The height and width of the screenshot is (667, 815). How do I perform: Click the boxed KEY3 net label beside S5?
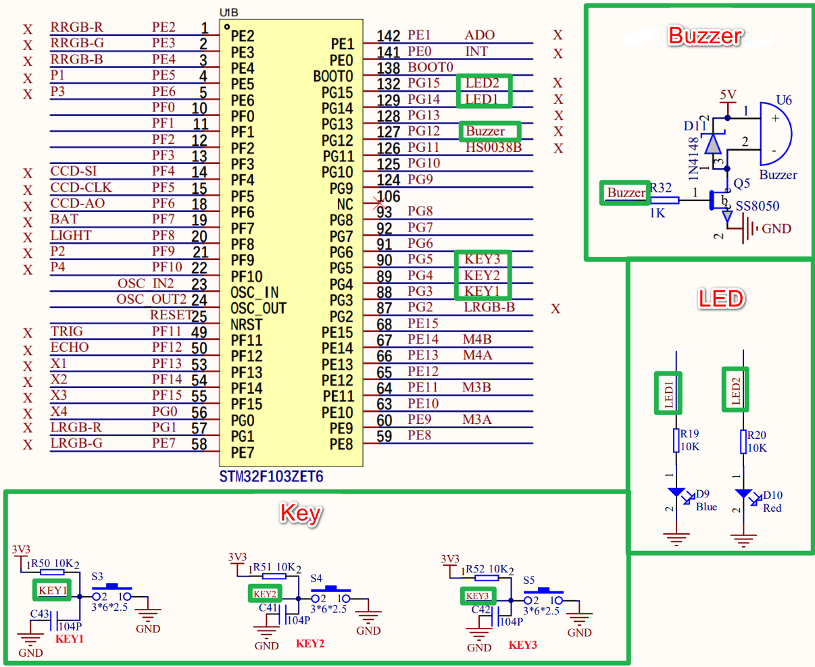click(477, 595)
